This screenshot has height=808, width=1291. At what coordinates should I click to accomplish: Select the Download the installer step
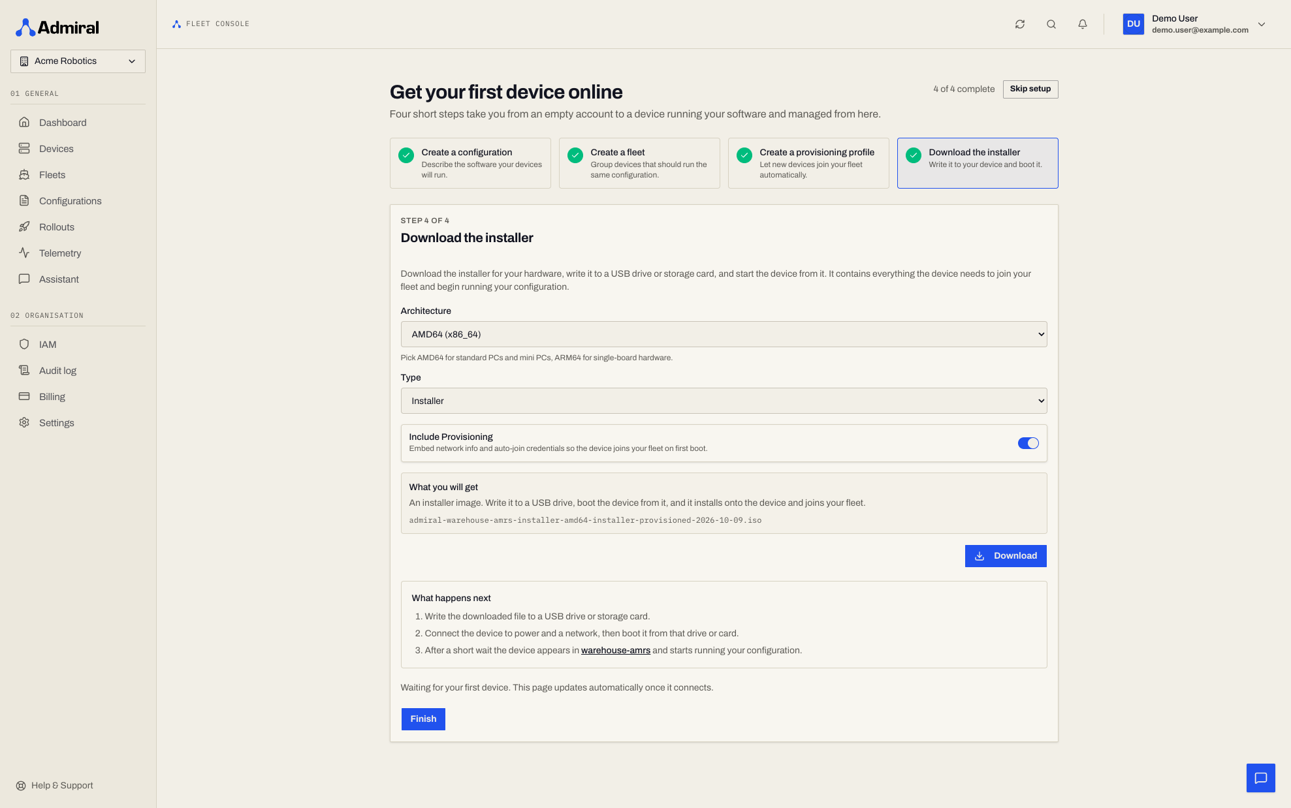(x=978, y=163)
